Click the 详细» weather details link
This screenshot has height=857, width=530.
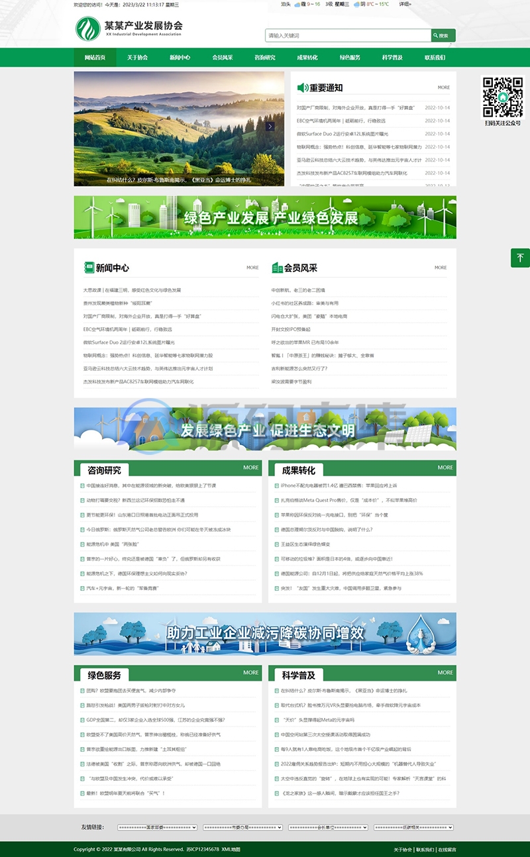click(405, 4)
